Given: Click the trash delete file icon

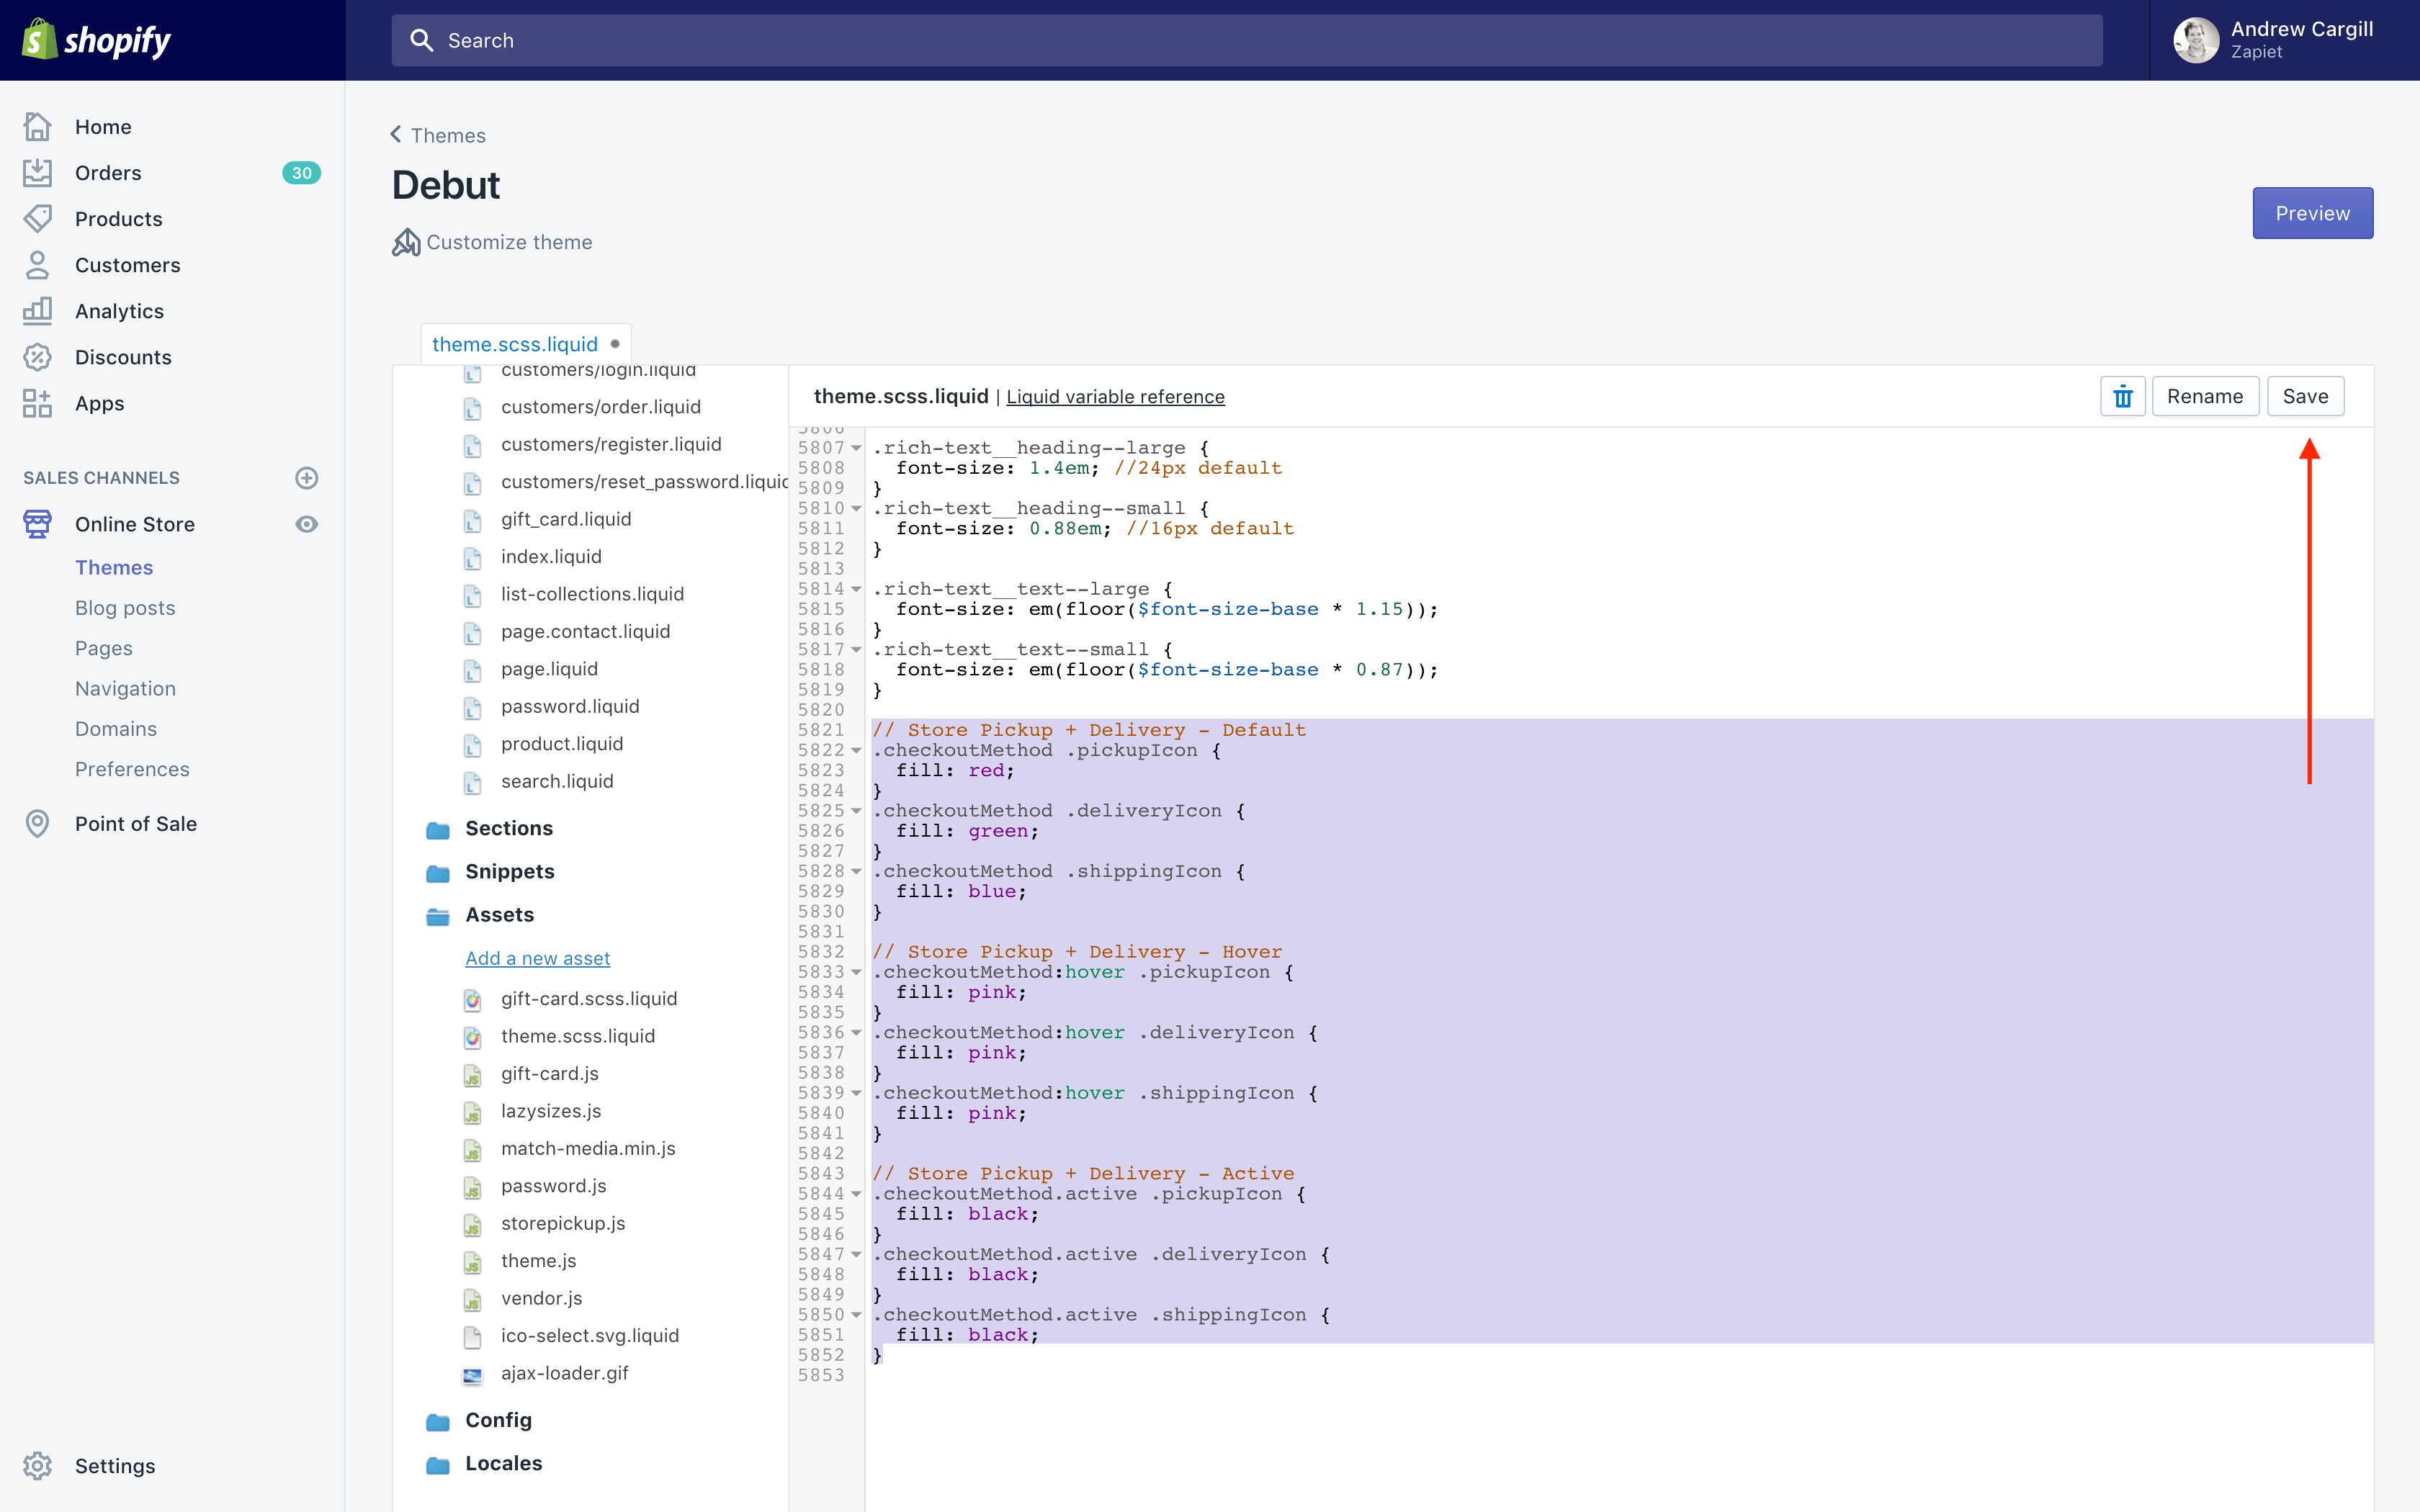Looking at the screenshot, I should (2122, 397).
